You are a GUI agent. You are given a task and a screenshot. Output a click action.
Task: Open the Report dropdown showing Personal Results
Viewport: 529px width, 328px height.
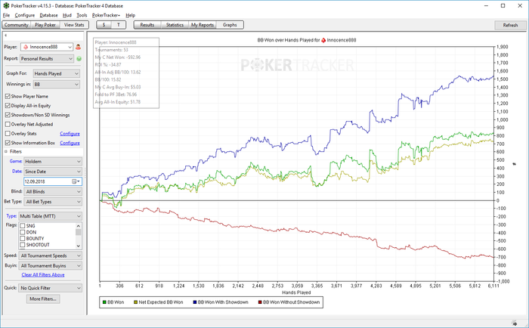(x=47, y=59)
